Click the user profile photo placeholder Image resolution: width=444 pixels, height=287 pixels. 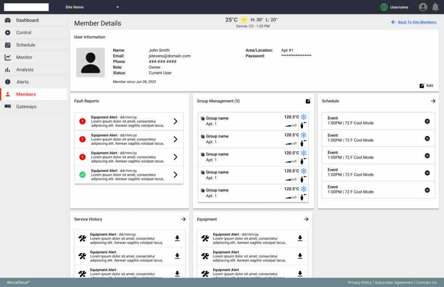[90, 62]
